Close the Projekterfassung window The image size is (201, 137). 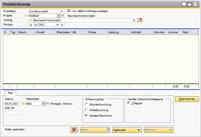(x=195, y=4)
